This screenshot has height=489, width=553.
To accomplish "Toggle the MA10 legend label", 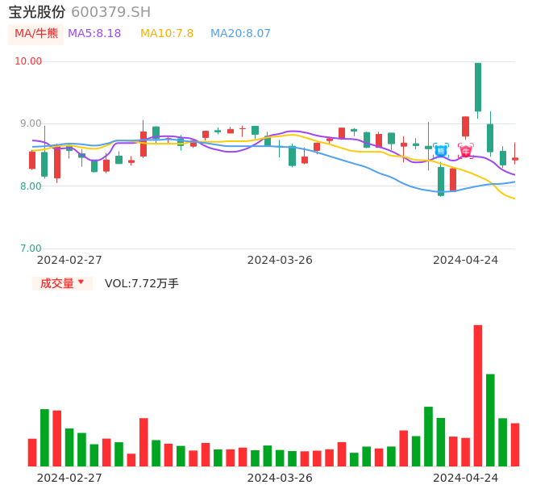I will 167,34.
